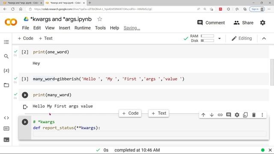Run the report_status kwargs cell

click(25, 122)
